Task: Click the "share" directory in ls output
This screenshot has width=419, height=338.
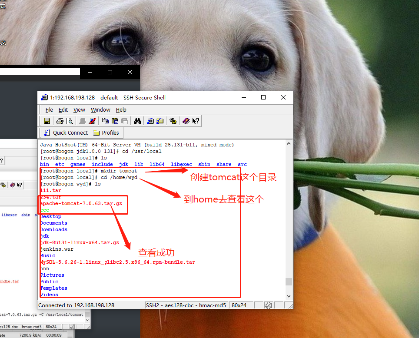Action: pos(224,164)
